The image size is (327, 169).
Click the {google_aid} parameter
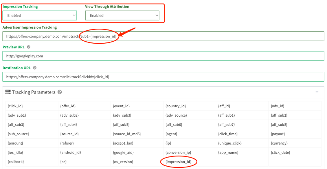(123, 152)
